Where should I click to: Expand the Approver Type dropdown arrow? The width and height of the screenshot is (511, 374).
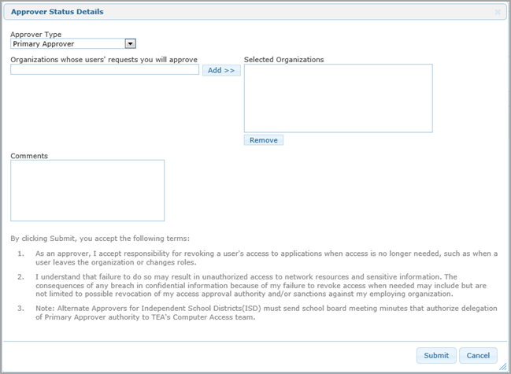point(131,44)
